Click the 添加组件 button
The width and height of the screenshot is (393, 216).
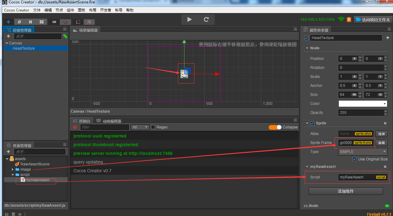click(x=346, y=191)
